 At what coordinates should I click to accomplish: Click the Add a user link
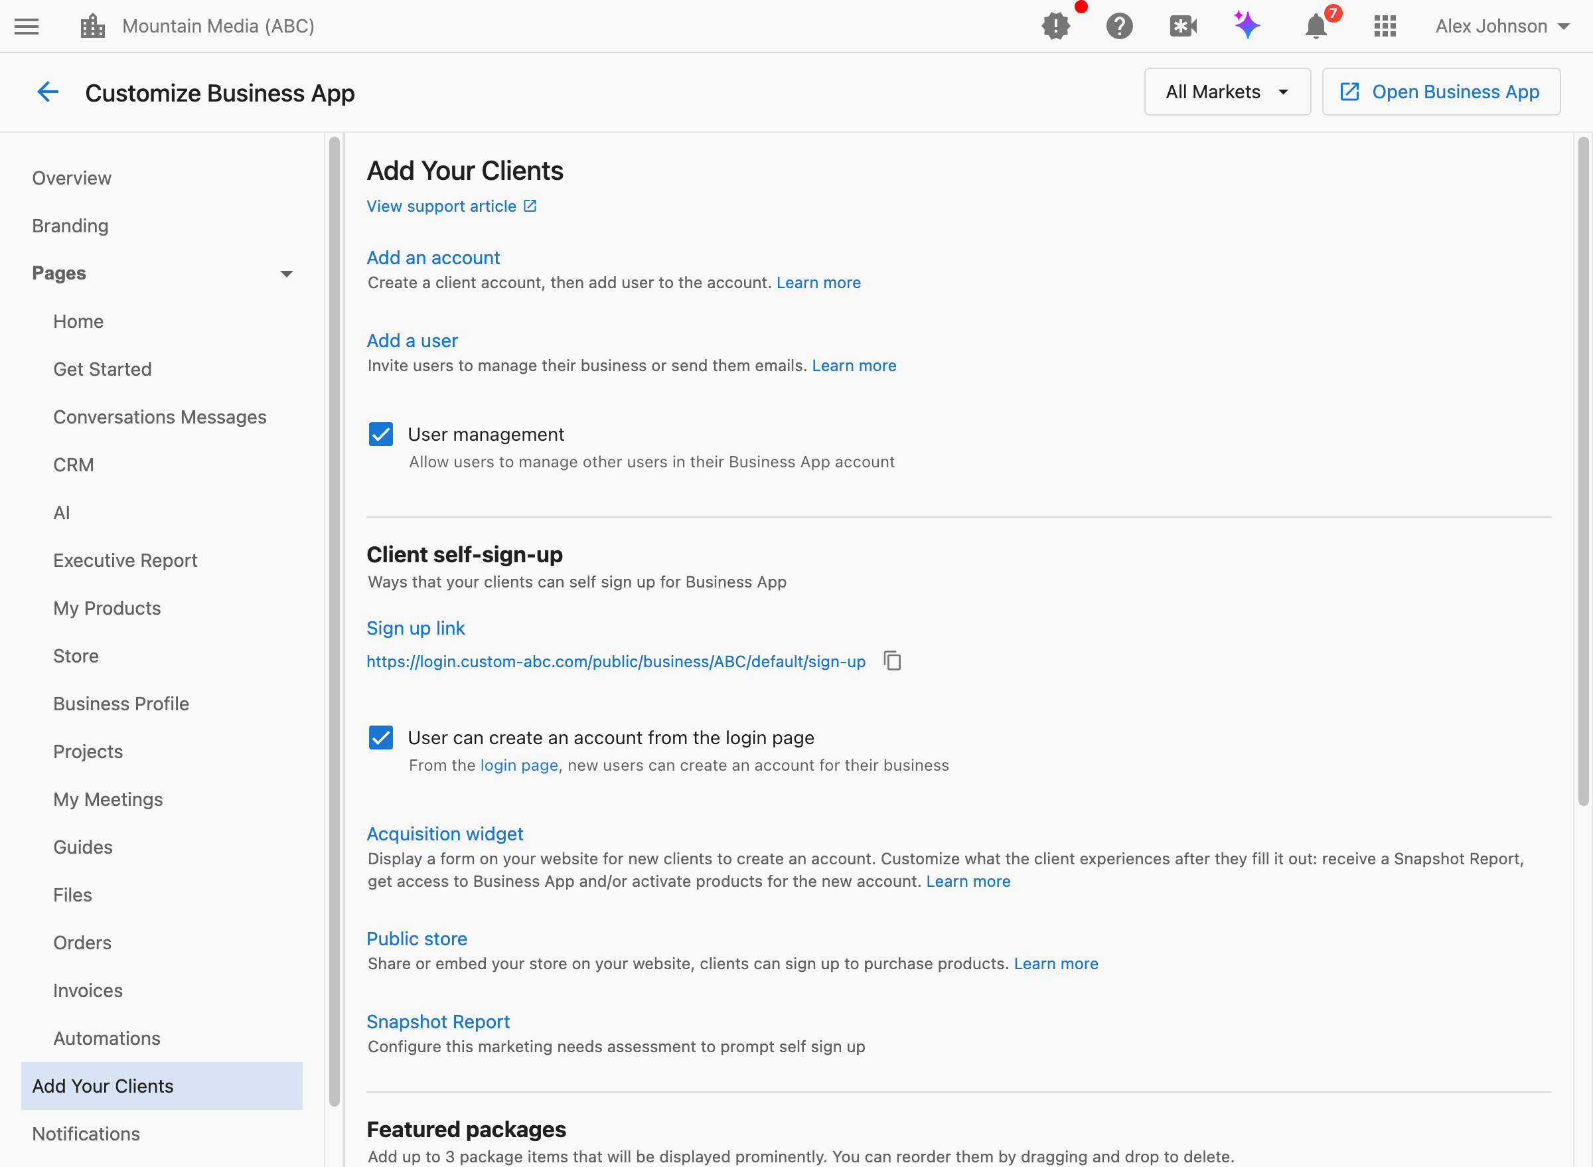412,341
